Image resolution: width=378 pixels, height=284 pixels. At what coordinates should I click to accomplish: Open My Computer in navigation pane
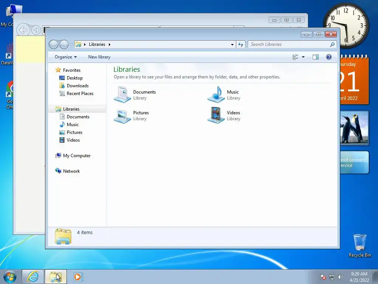(77, 156)
